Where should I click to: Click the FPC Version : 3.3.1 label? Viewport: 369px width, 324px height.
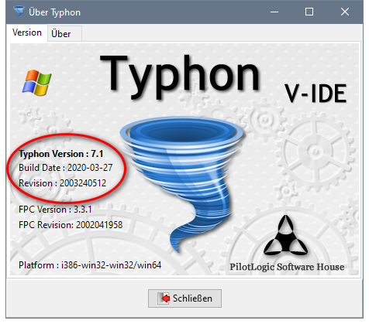pos(55,210)
